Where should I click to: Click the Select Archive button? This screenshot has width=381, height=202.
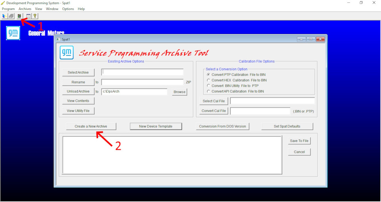pyautogui.click(x=78, y=73)
